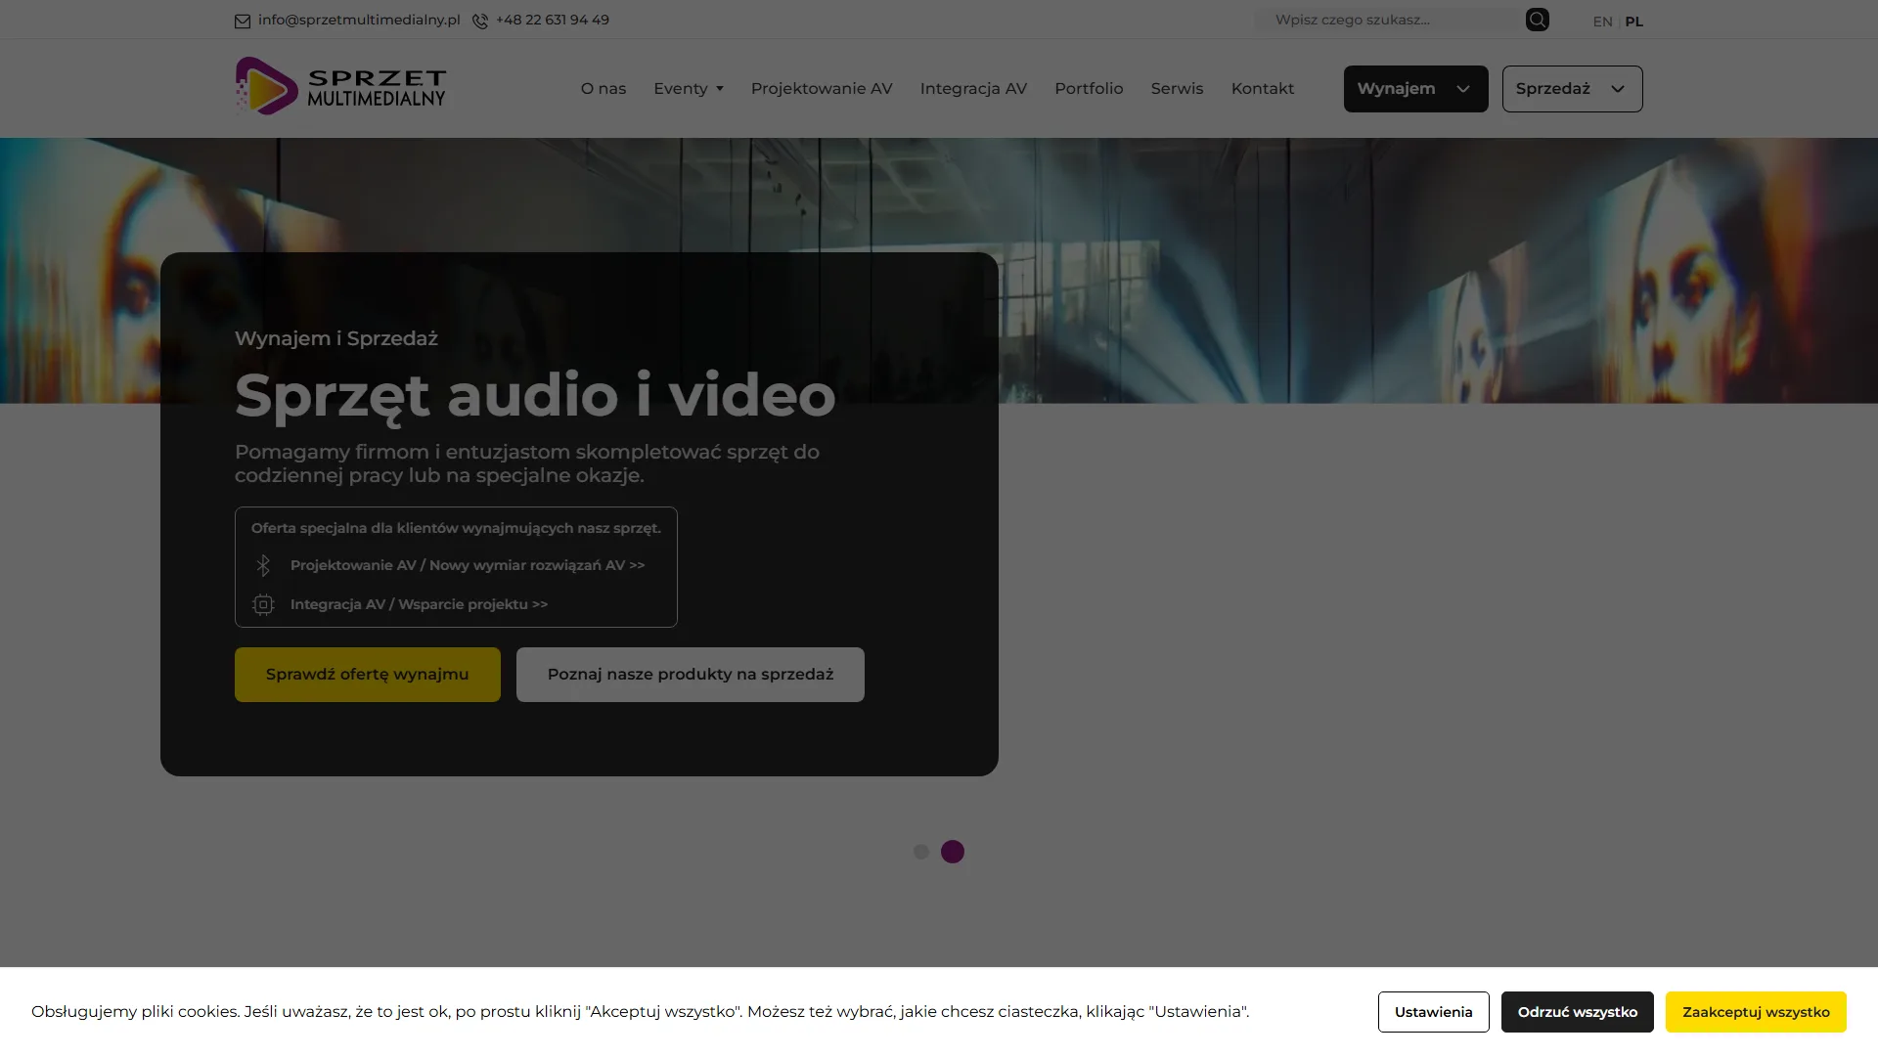Expand the Wynajem dropdown
The height and width of the screenshot is (1056, 1878).
1415,89
